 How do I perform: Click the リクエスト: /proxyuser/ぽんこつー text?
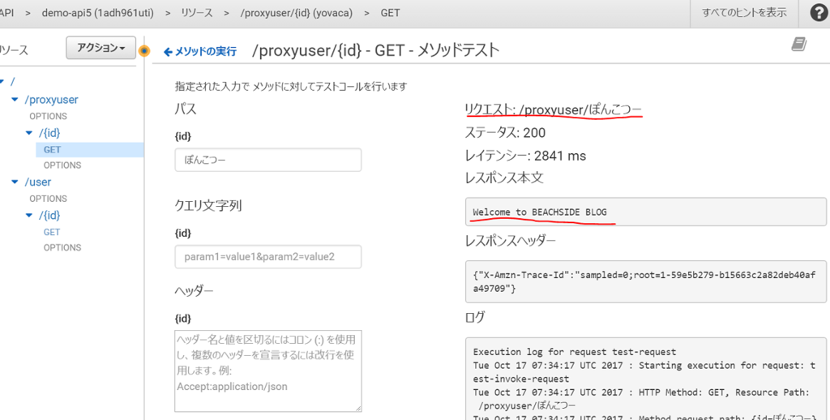(x=553, y=109)
